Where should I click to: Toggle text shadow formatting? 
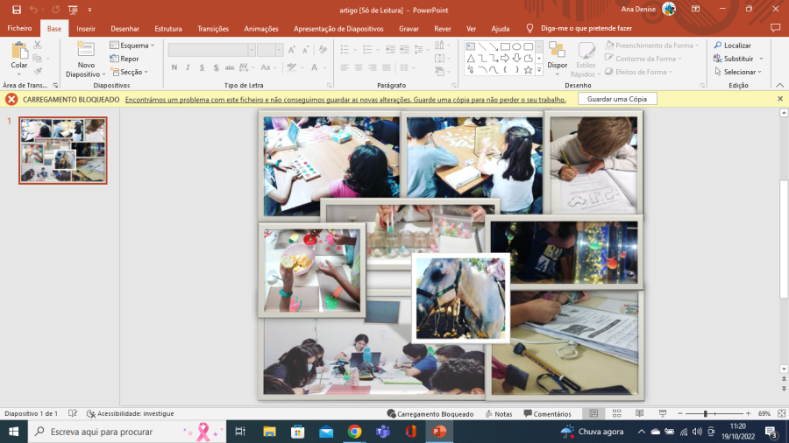click(x=216, y=67)
